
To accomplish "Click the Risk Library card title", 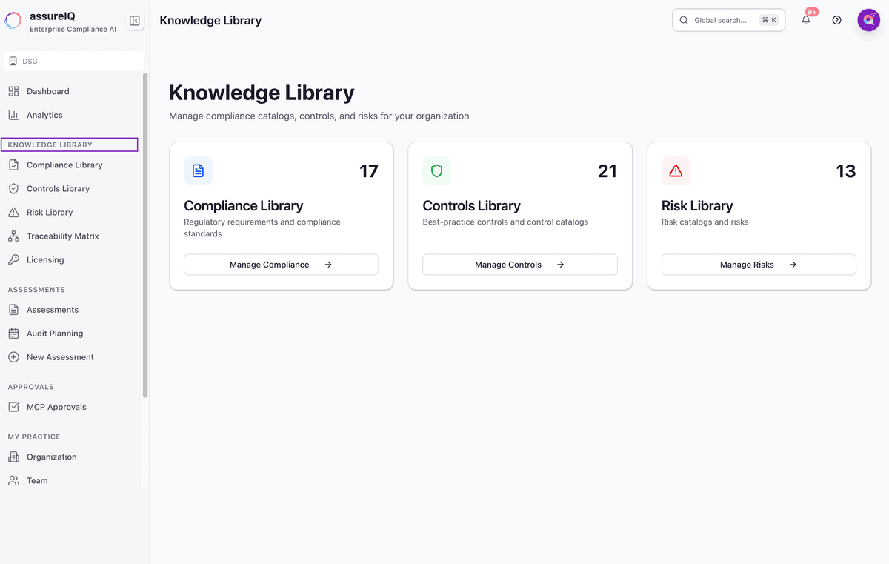I will click(697, 206).
